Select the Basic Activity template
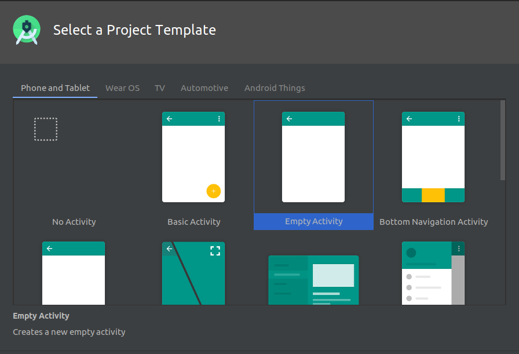The height and width of the screenshot is (354, 519). tap(193, 156)
